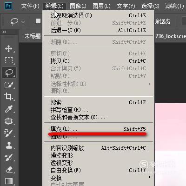This screenshot has width=186, height=186.
Task: Switch to the 736_lockscreen document tab
Action: tap(171, 36)
